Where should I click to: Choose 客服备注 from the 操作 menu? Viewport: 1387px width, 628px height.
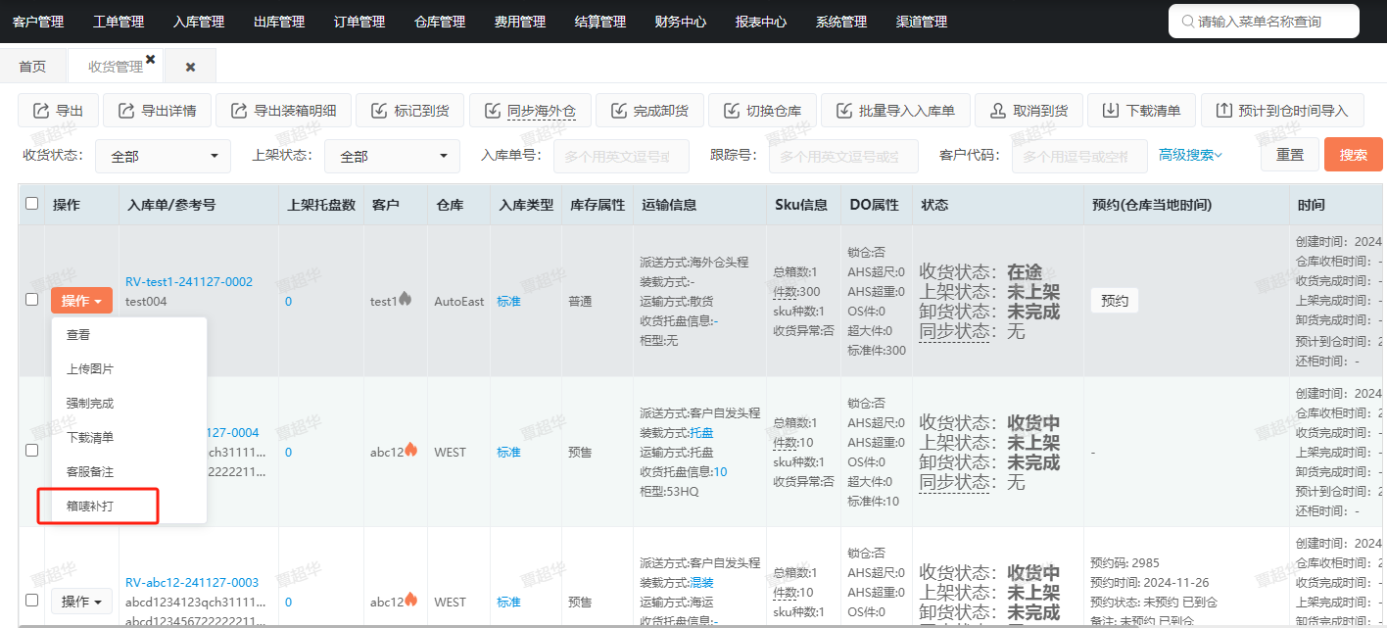(129, 472)
